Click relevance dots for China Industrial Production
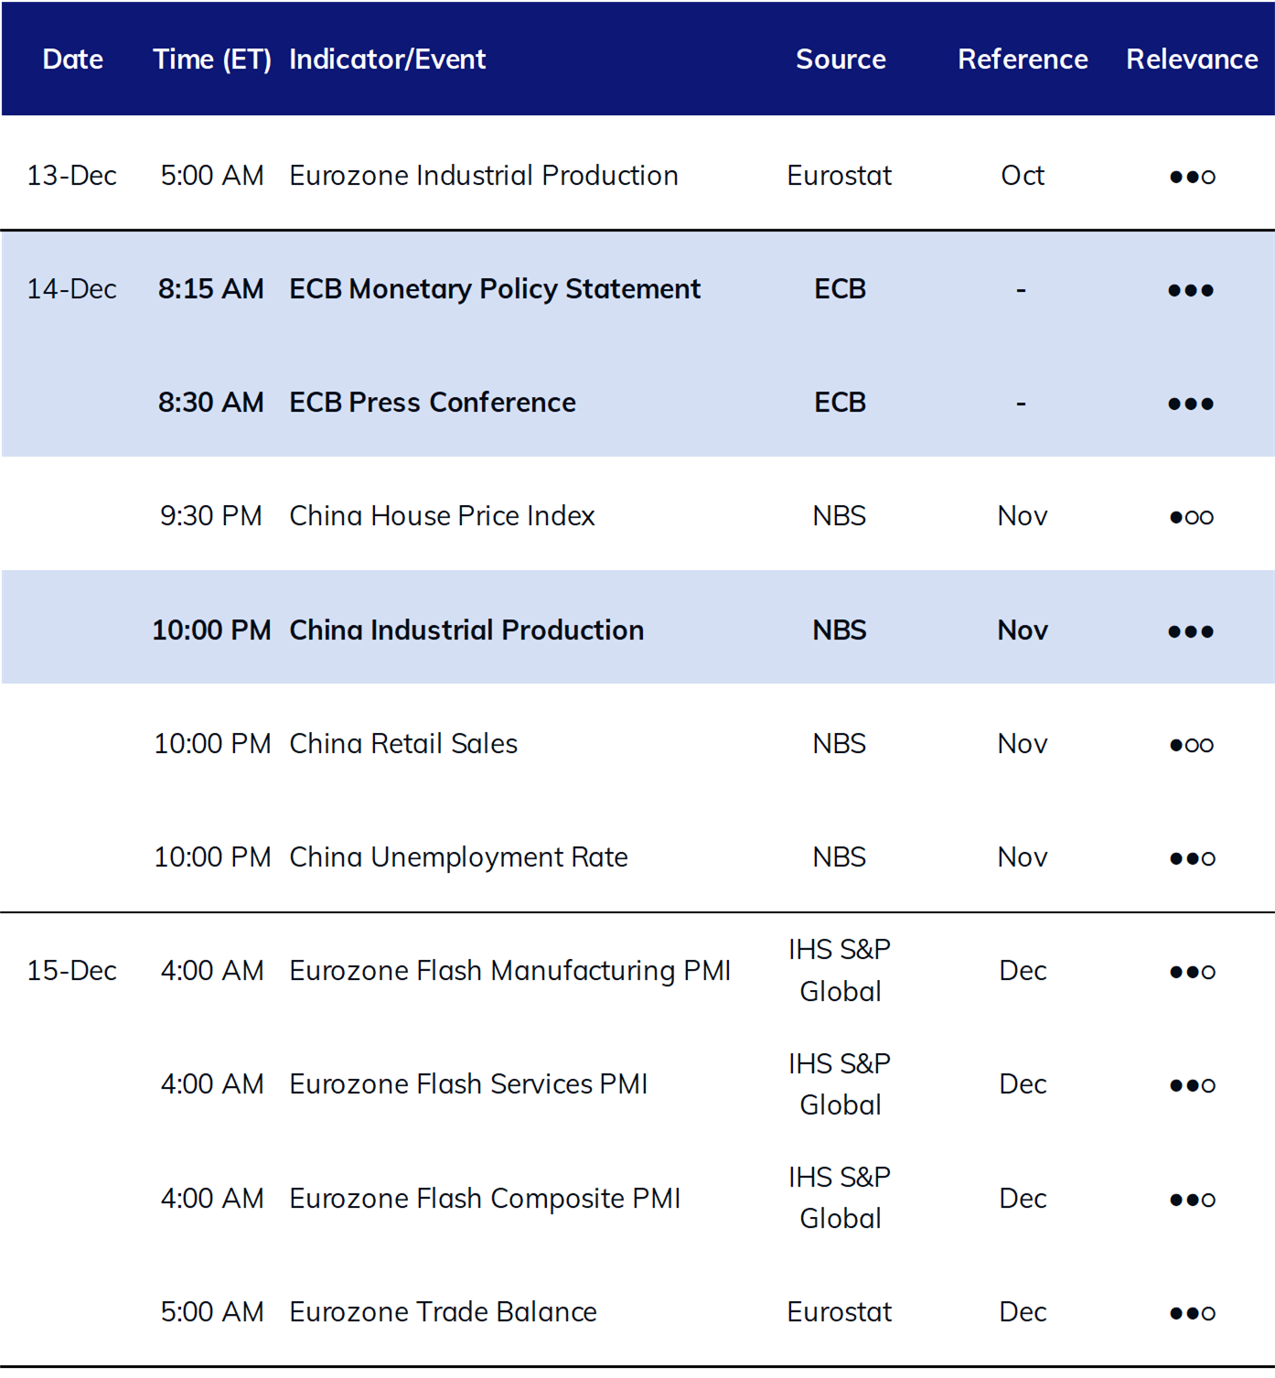This screenshot has height=1378, width=1275. (1191, 631)
